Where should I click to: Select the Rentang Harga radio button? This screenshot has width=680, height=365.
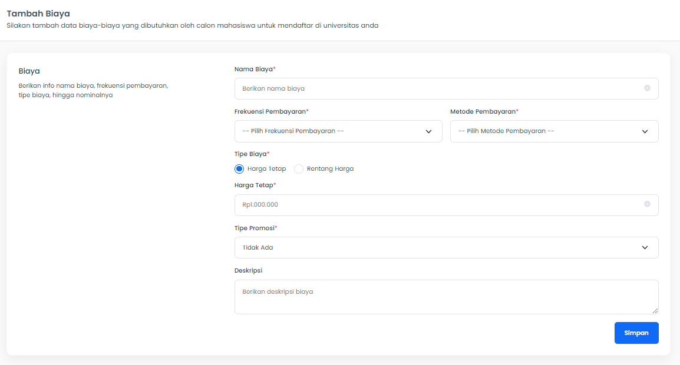[x=298, y=168]
